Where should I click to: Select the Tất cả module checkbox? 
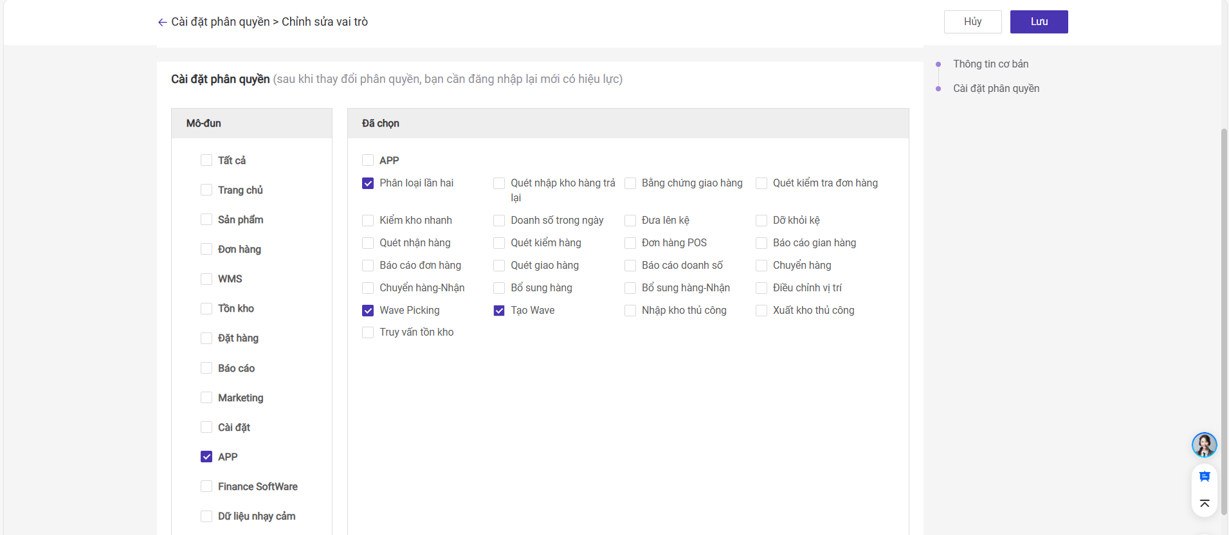[206, 160]
